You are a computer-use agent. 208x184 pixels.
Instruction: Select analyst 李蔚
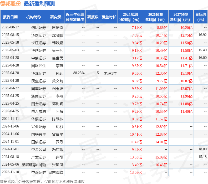click(x=59, y=66)
